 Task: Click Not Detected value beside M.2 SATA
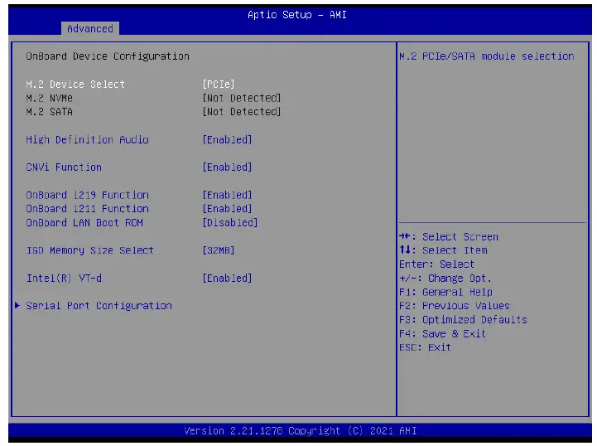pyautogui.click(x=242, y=112)
